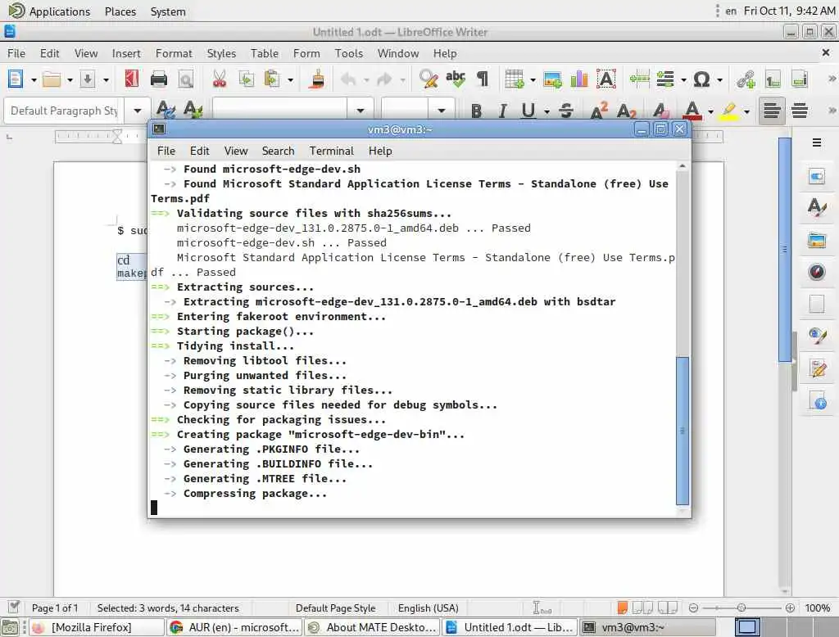Click the Insert Image icon
The width and height of the screenshot is (839, 637).
coord(552,79)
